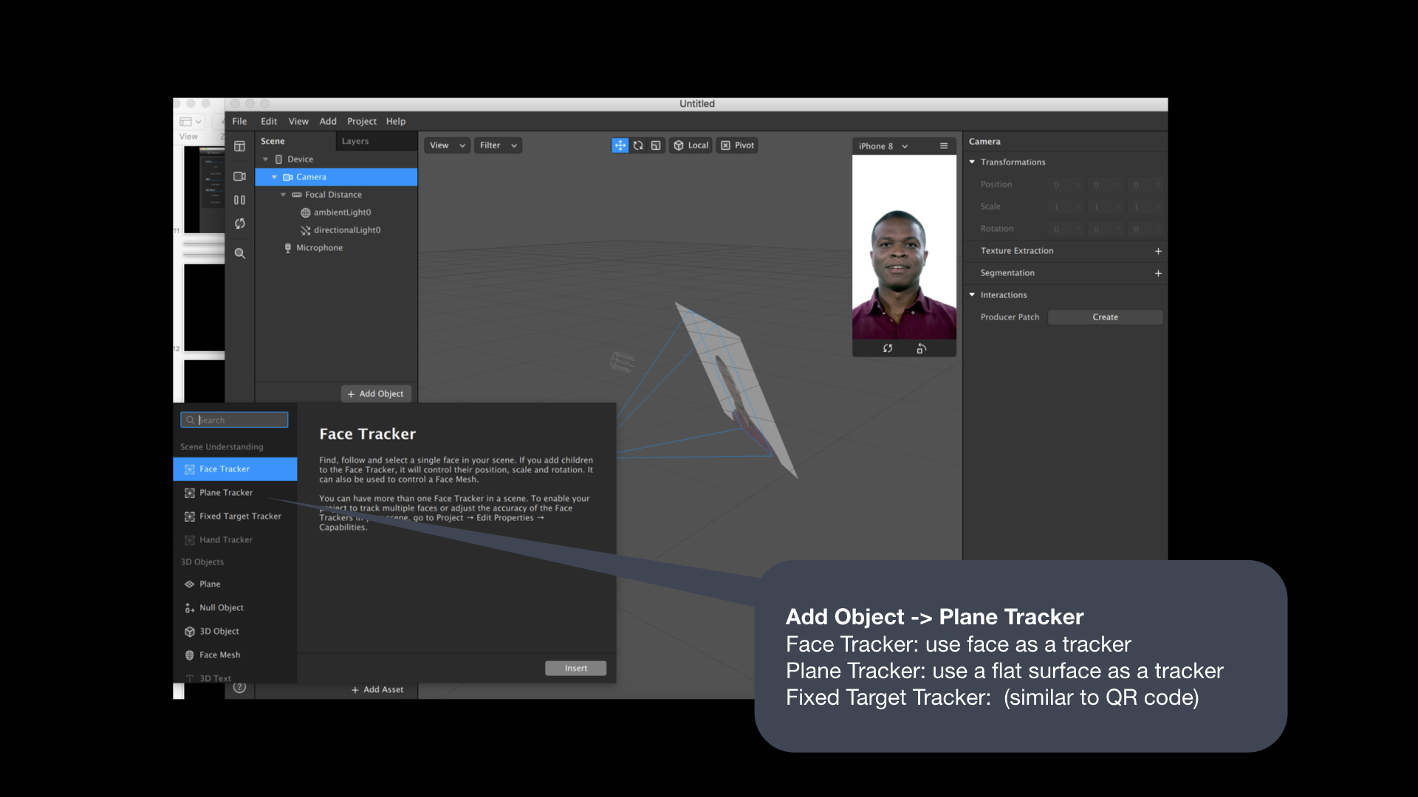1418x797 pixels.
Task: Toggle Pivot mode button
Action: point(738,145)
